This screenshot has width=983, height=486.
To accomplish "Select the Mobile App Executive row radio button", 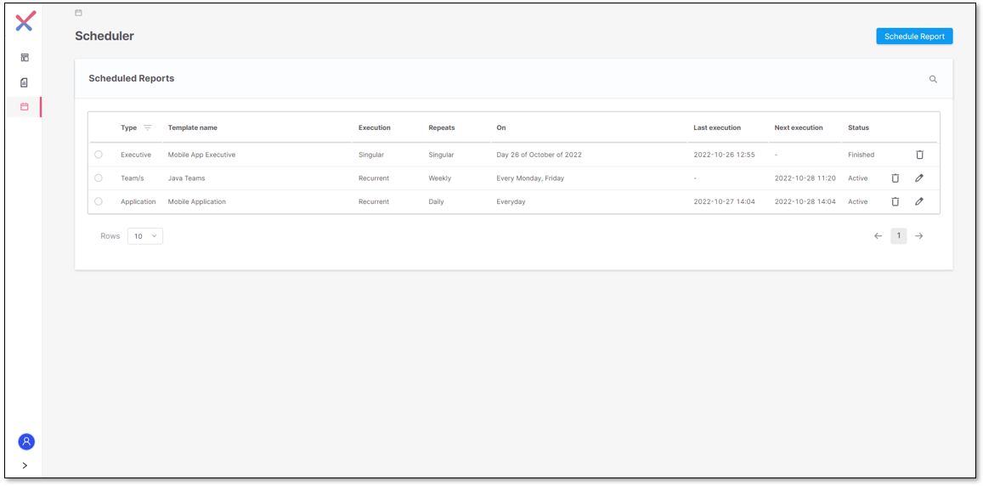I will 99,155.
